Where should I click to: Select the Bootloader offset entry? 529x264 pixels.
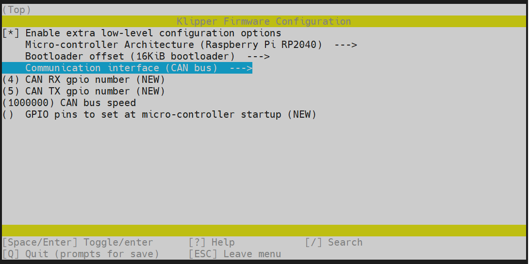coord(130,57)
